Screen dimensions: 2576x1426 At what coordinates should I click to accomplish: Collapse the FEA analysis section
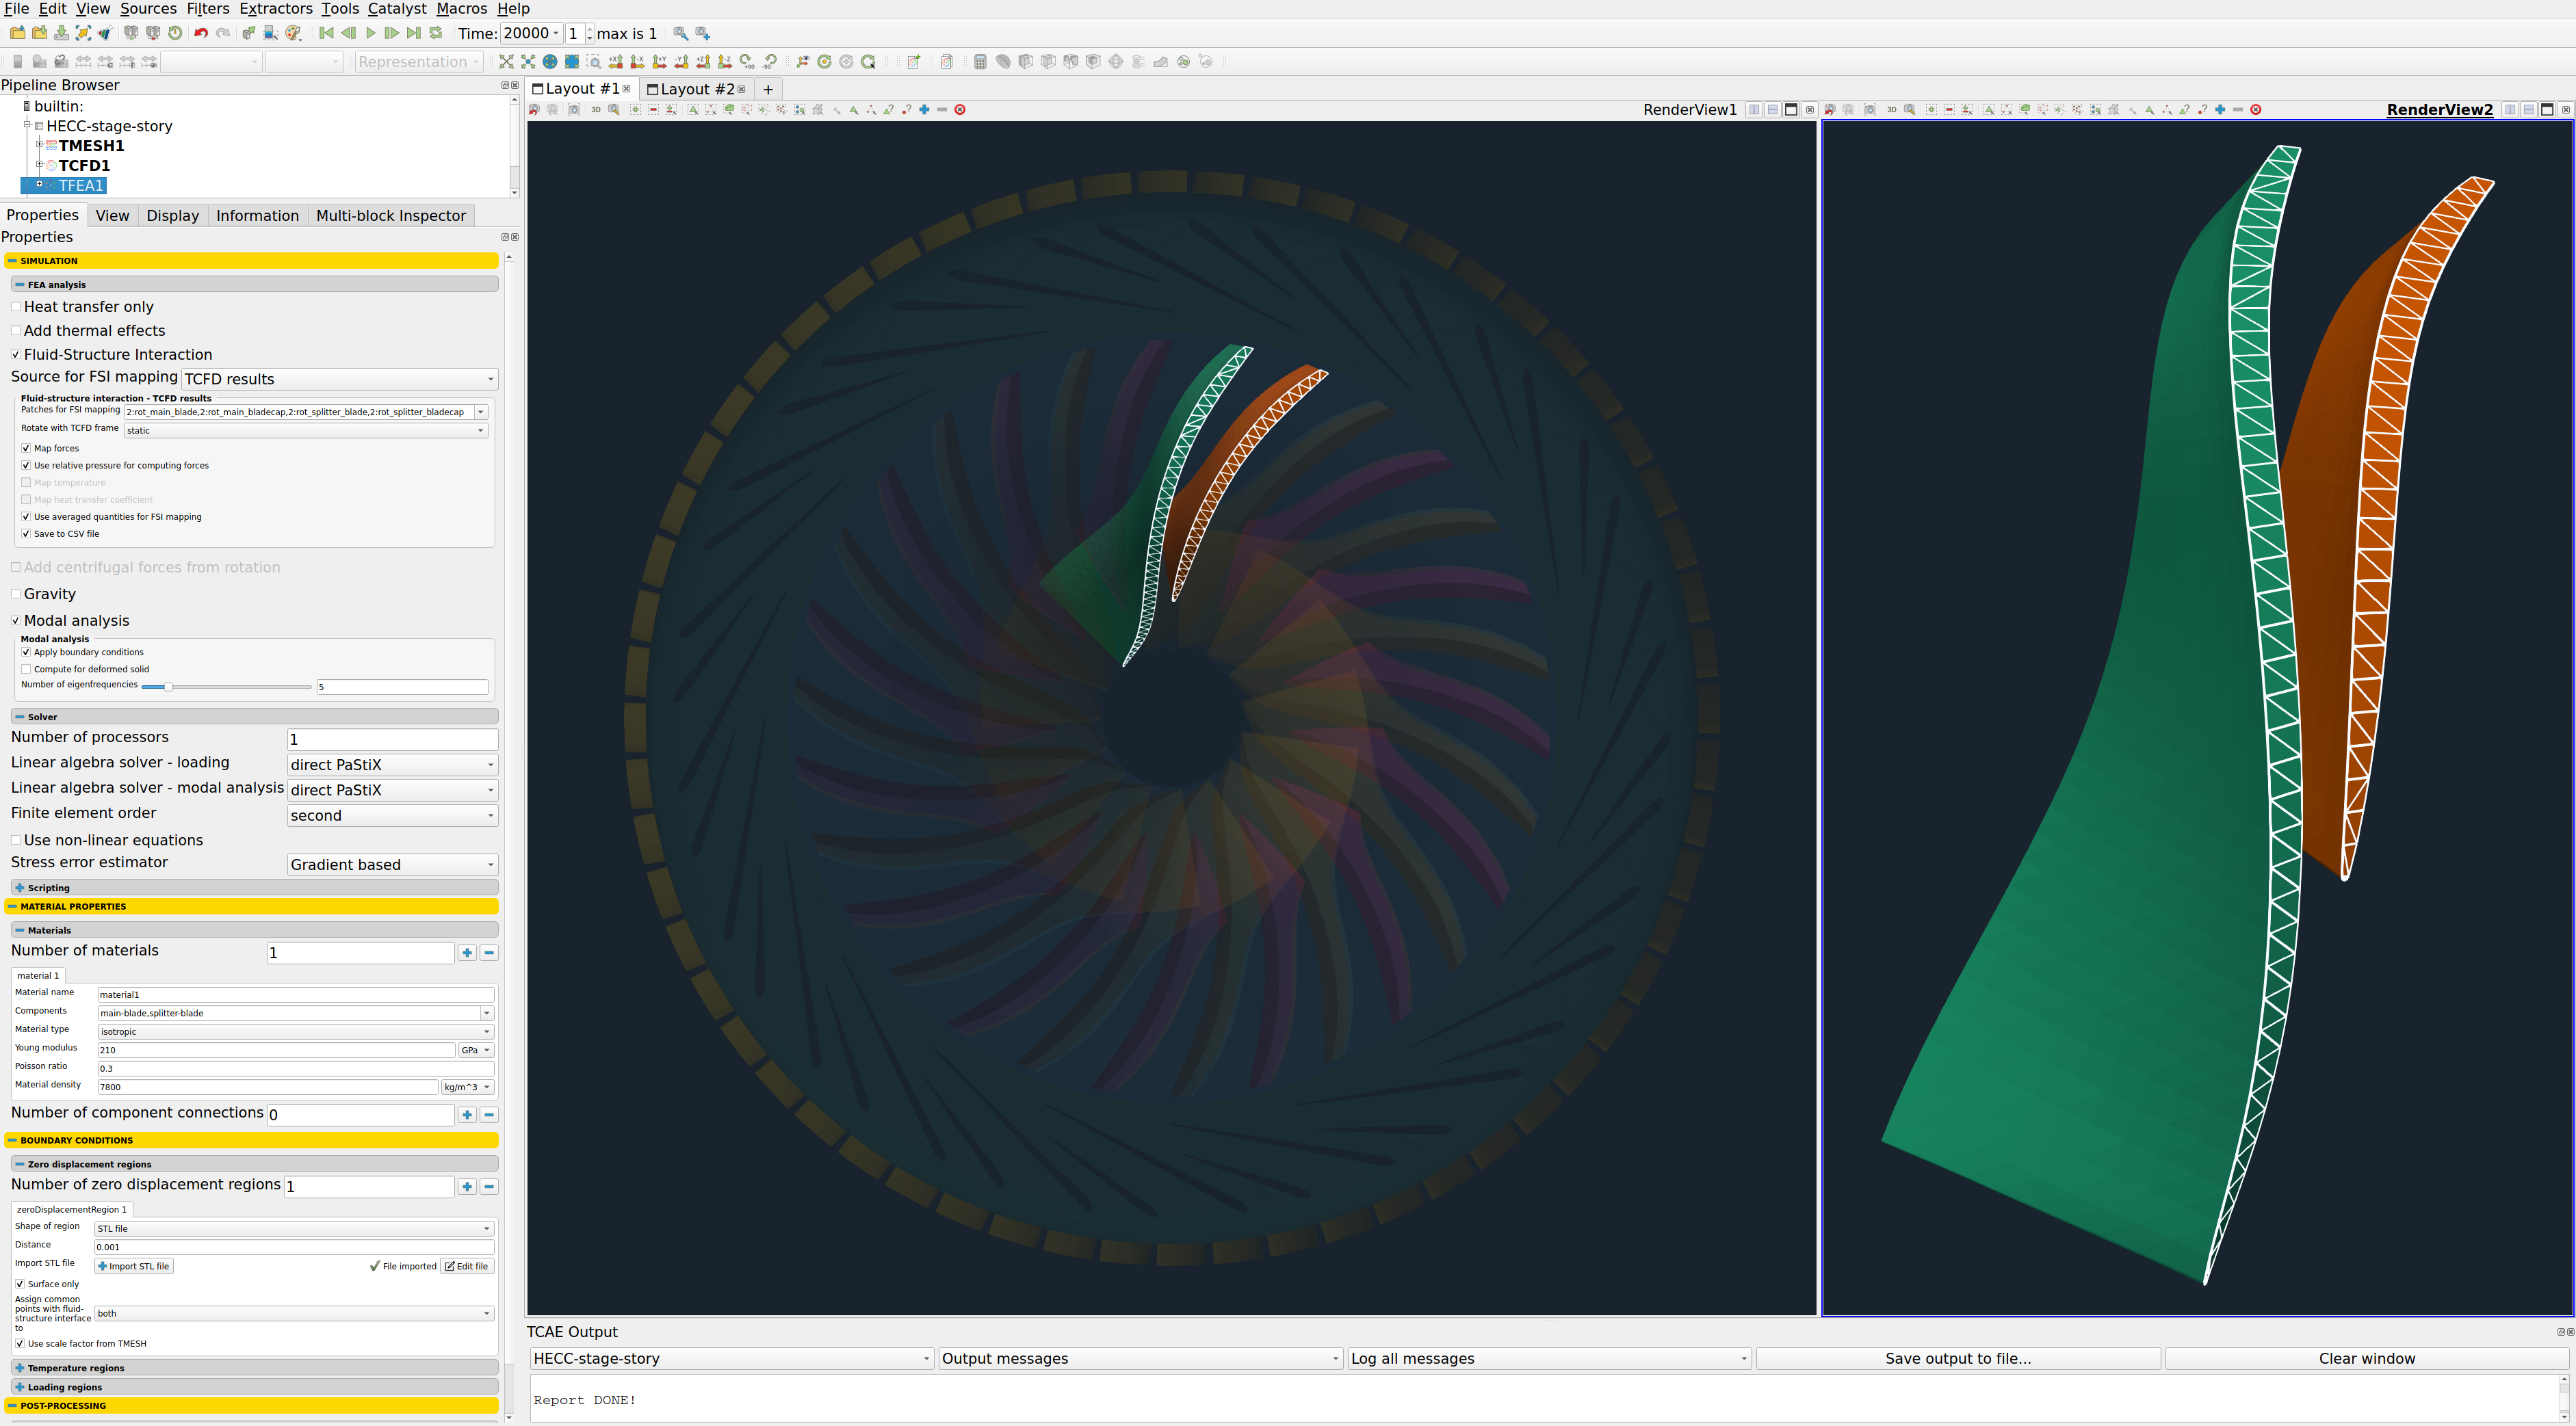[x=254, y=285]
